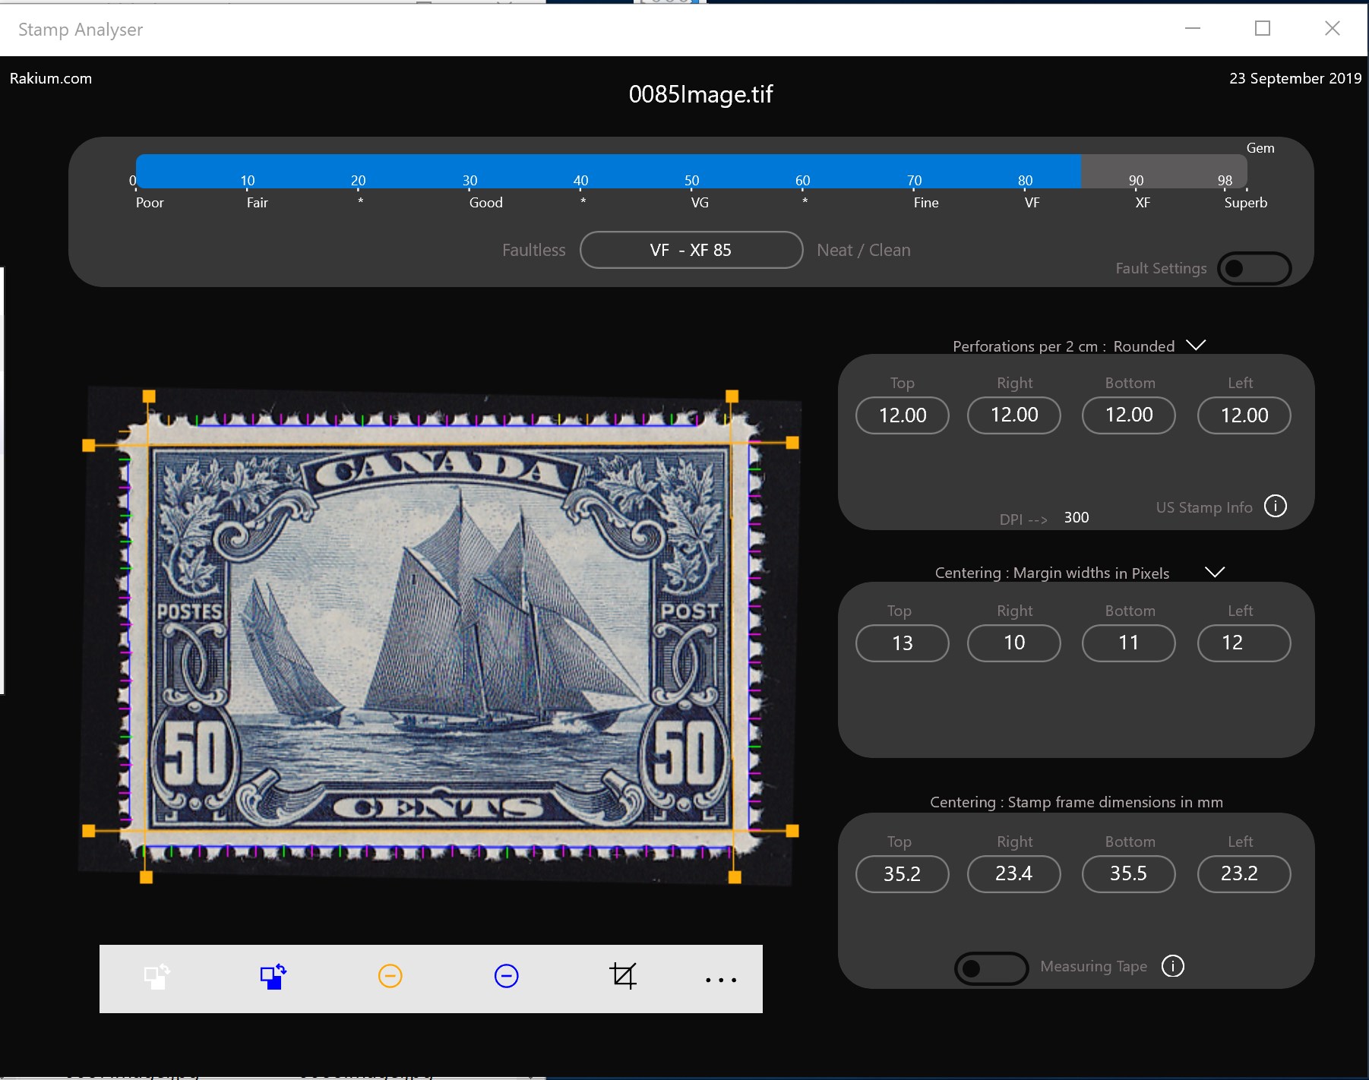
Task: Open the US Stamp Info icon
Action: tap(1276, 506)
